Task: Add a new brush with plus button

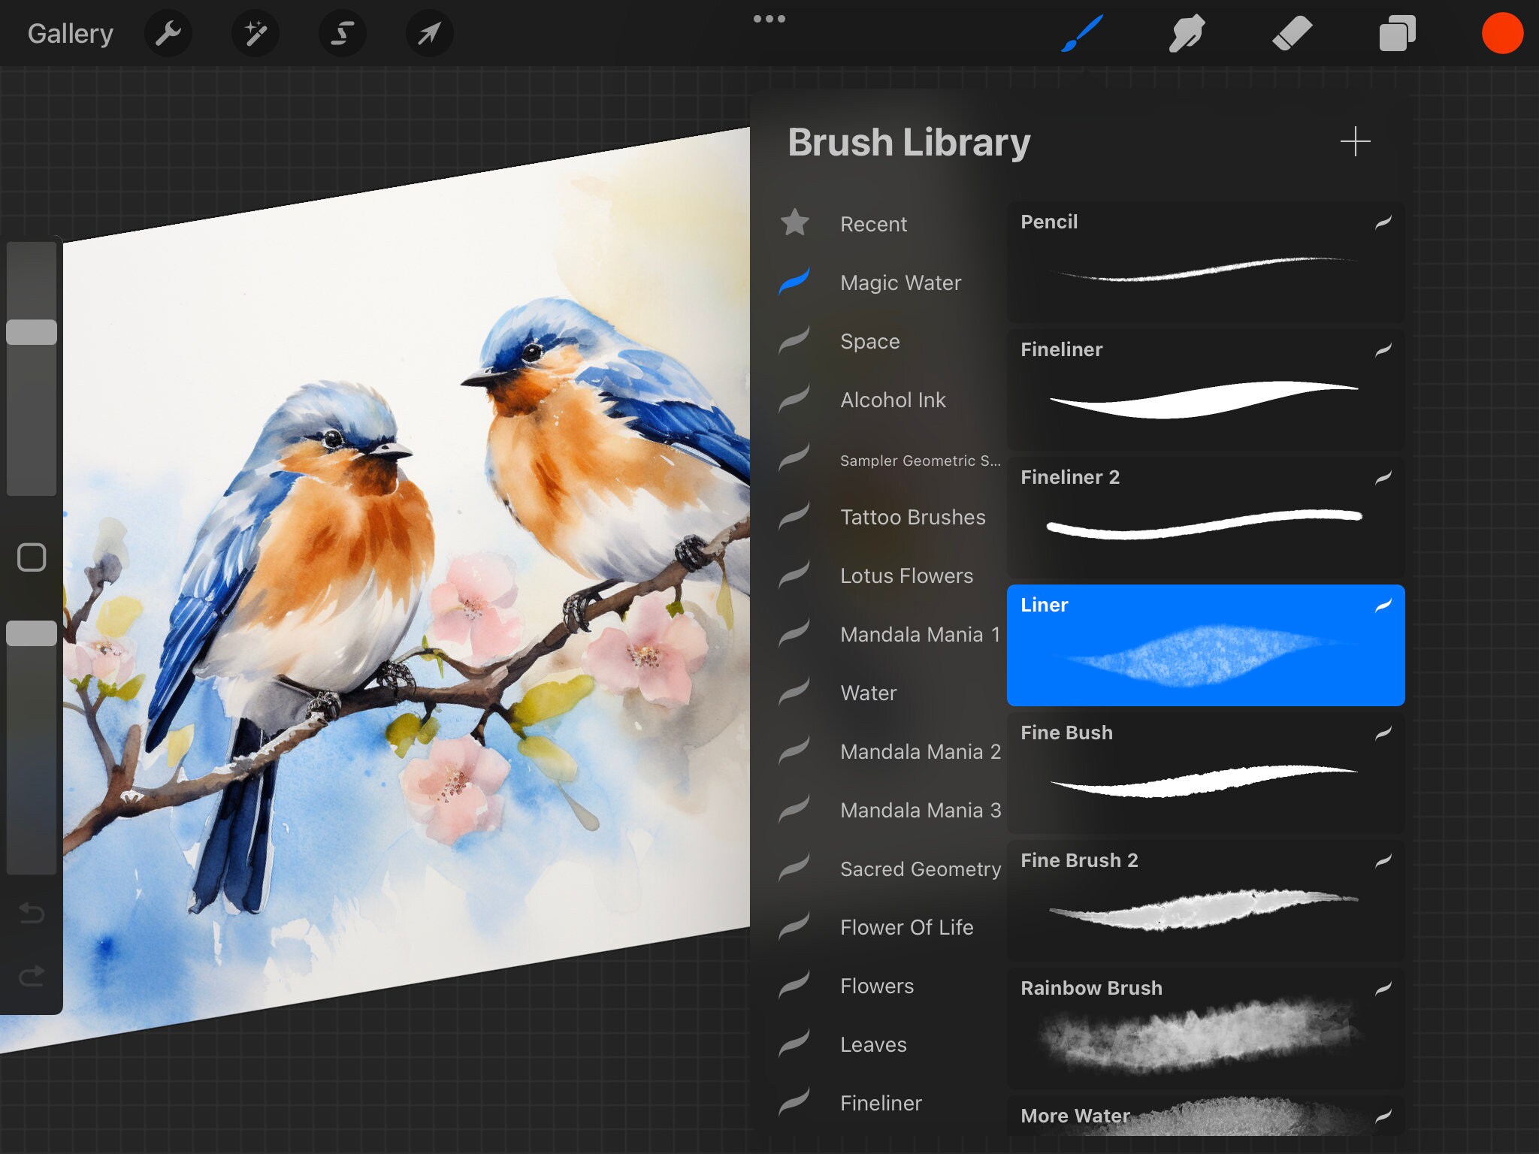Action: (x=1355, y=141)
